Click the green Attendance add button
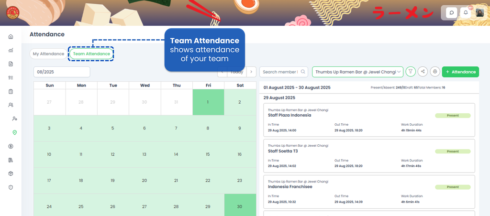The image size is (490, 216). [460, 72]
